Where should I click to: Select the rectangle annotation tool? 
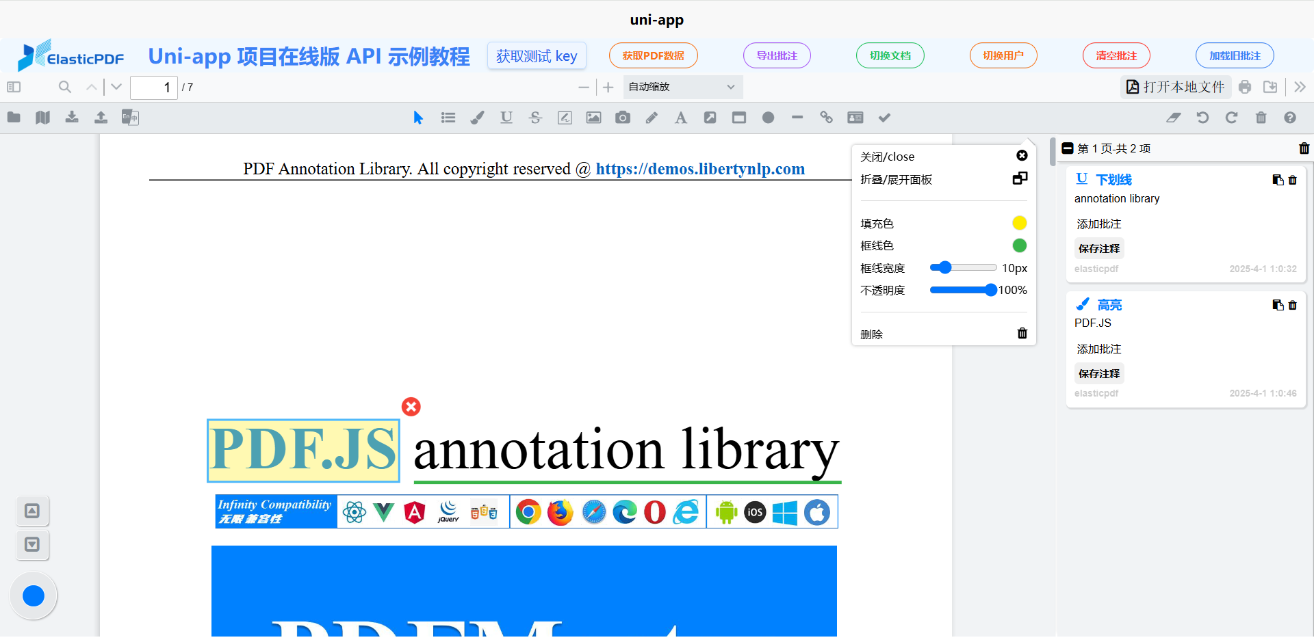(x=739, y=117)
